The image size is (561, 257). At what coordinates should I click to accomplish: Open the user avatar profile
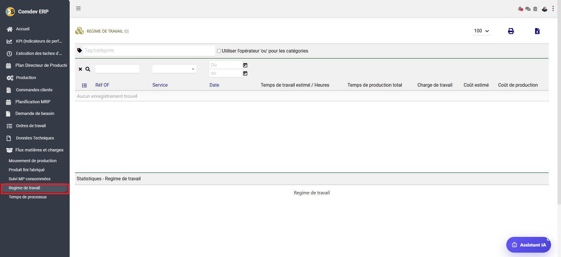[545, 9]
